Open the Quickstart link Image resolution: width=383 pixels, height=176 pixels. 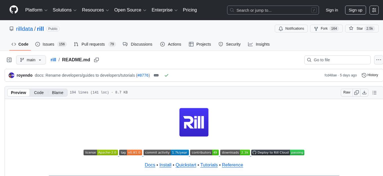tap(186, 165)
